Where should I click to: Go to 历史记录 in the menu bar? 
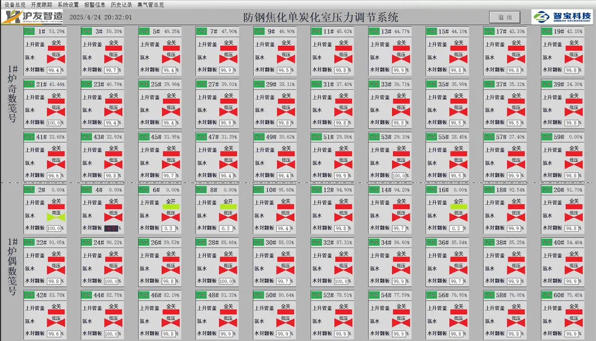click(x=121, y=4)
